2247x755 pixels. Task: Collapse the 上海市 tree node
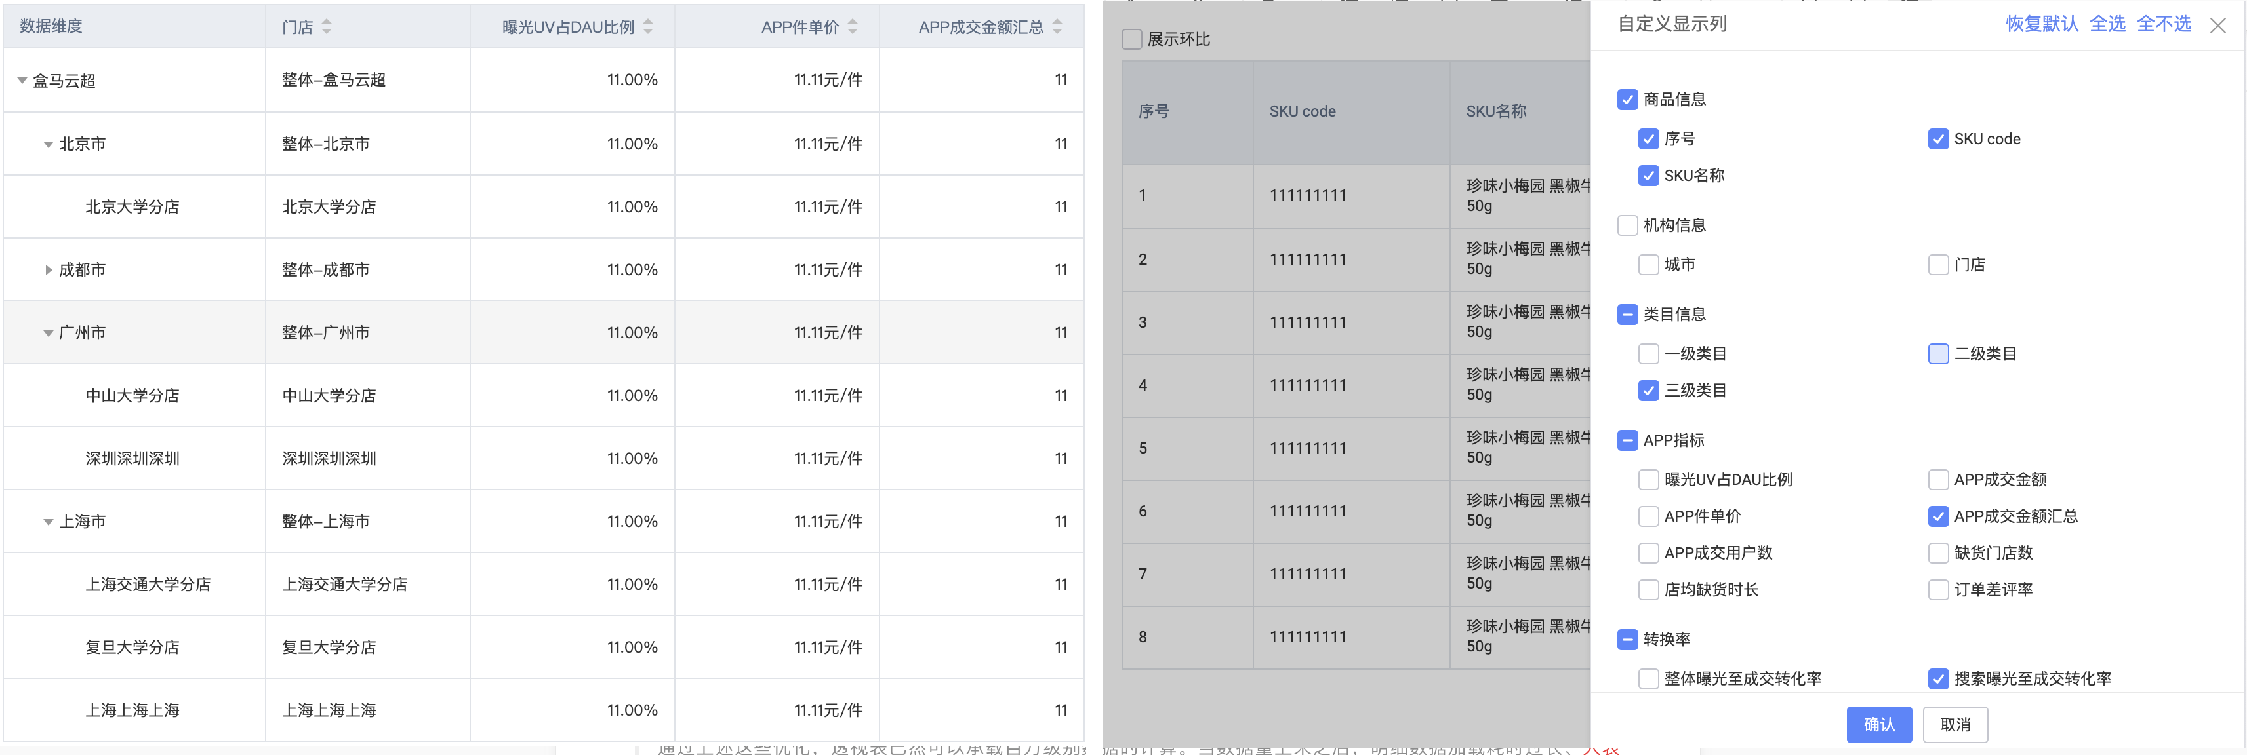click(x=49, y=520)
